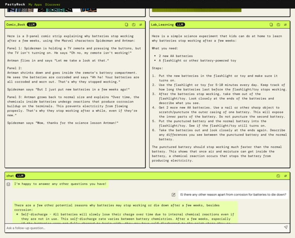Open the Comic_Book widget settings sliders icon
The image size is (295, 238).
point(141,25)
